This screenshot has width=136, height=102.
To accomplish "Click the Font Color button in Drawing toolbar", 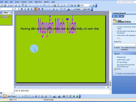I will 59,96.
